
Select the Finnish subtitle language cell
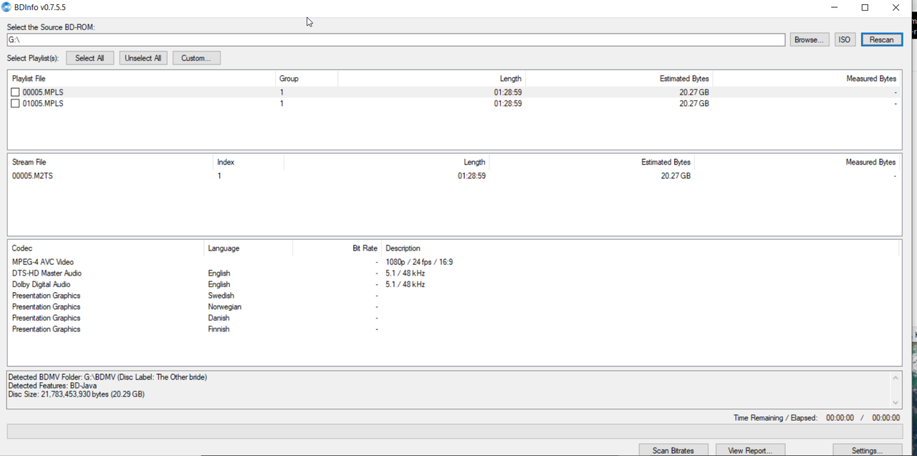[x=219, y=329]
